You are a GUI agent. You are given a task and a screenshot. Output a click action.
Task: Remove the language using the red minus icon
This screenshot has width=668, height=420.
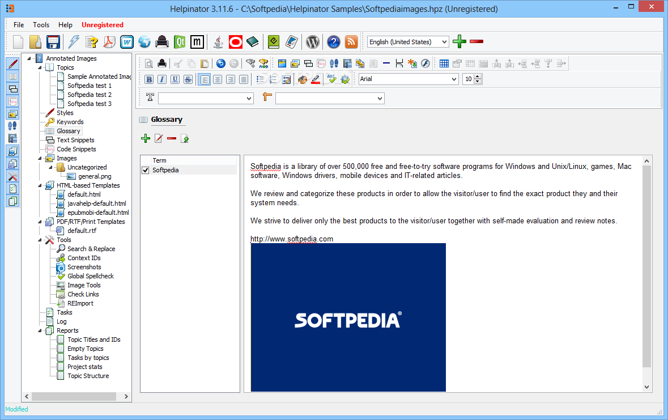pyautogui.click(x=476, y=41)
